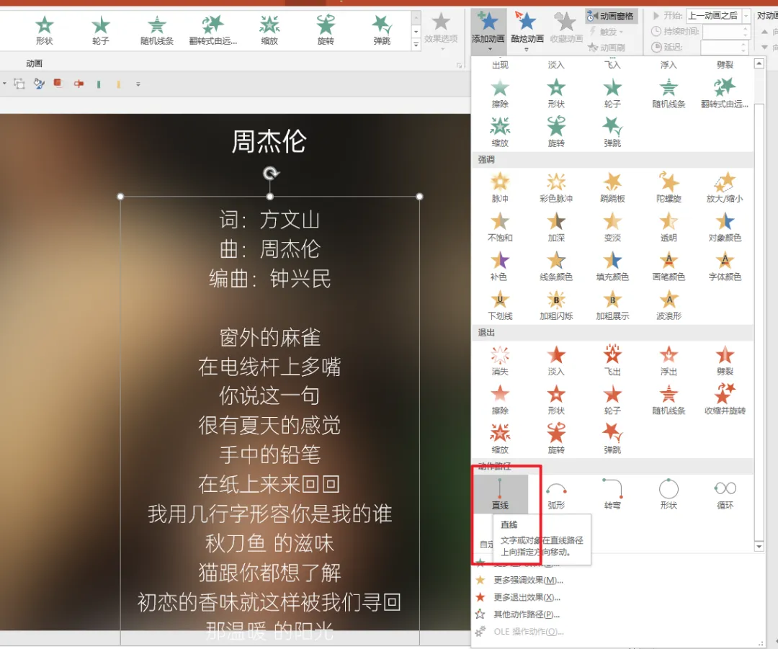Pick the 浮出 exit effect

pos(669,361)
